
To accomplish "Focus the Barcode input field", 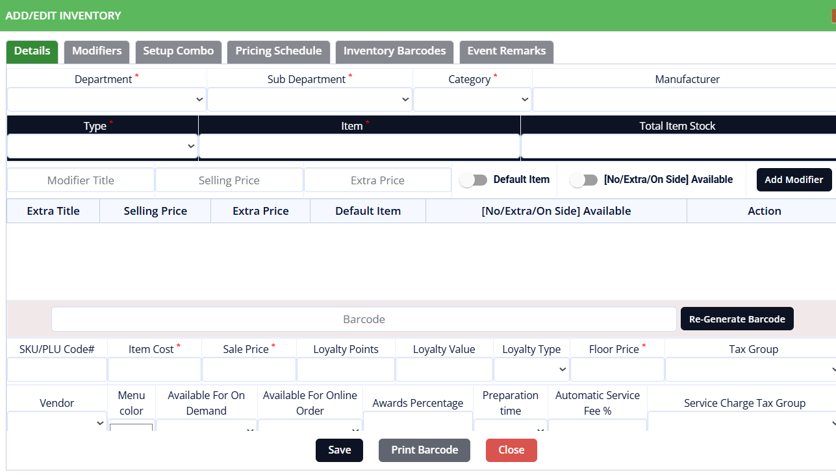I will (x=364, y=319).
